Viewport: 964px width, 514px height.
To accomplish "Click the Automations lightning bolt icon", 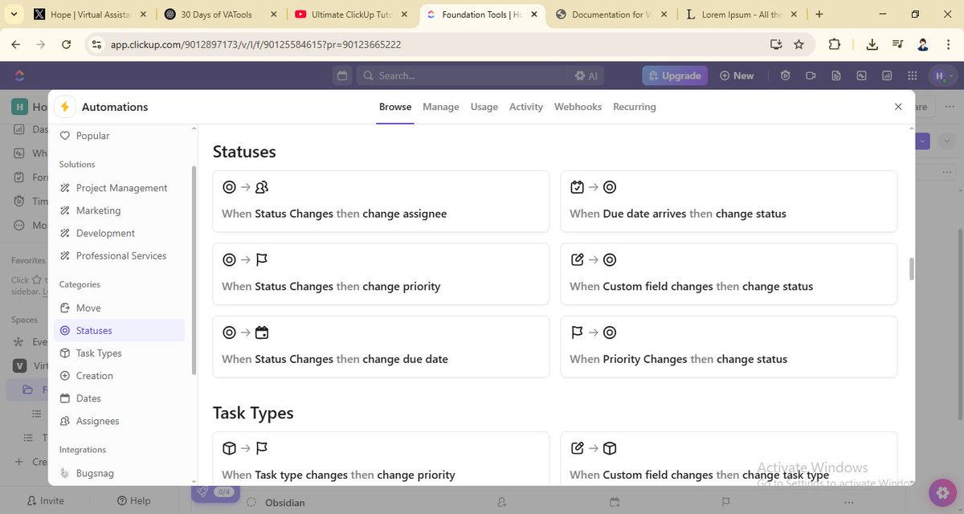I will pos(65,107).
